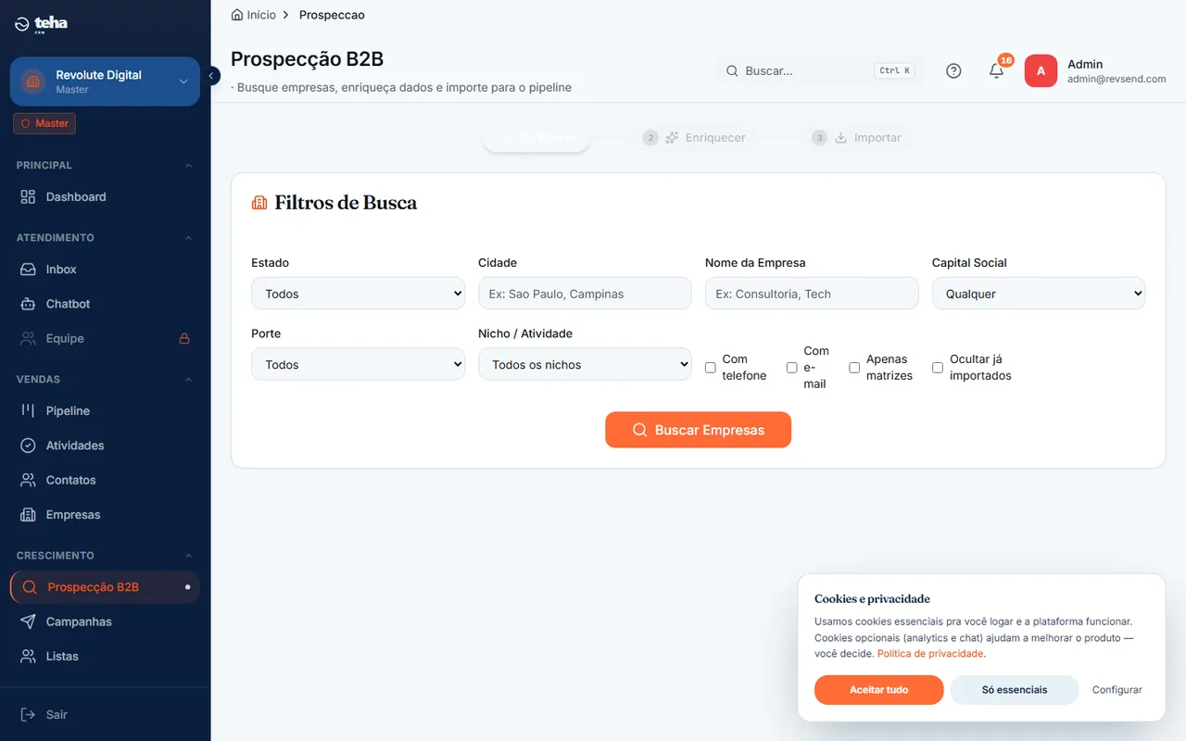
Task: Click the Sair logout icon
Action: [x=28, y=715]
